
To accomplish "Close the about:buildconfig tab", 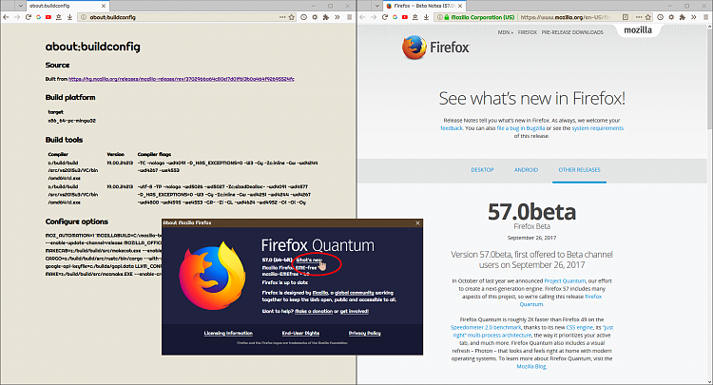I will [x=104, y=6].
